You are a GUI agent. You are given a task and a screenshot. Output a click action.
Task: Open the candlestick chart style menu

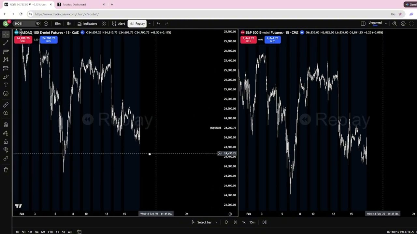tap(69, 23)
